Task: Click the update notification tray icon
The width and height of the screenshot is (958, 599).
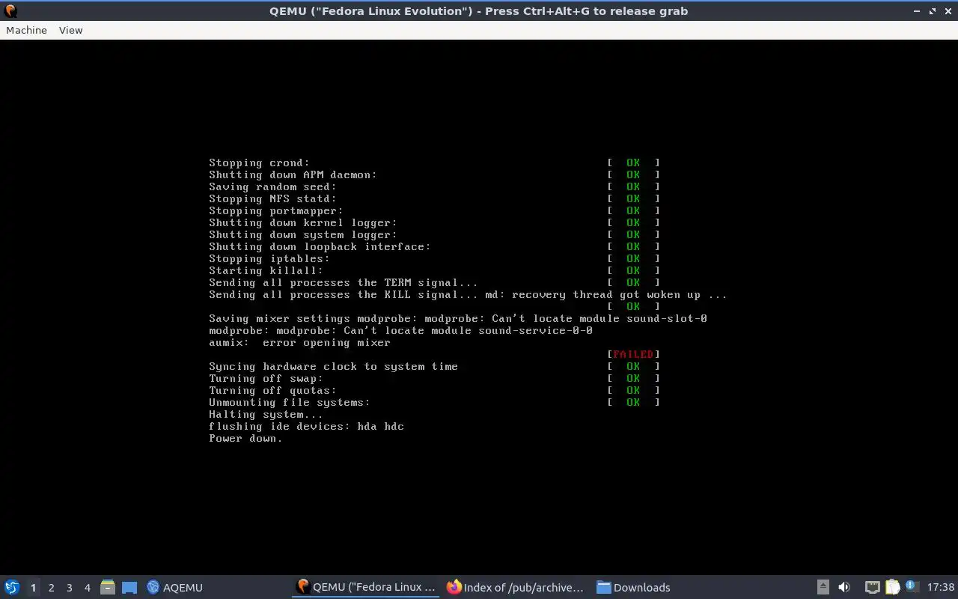Action: 912,586
